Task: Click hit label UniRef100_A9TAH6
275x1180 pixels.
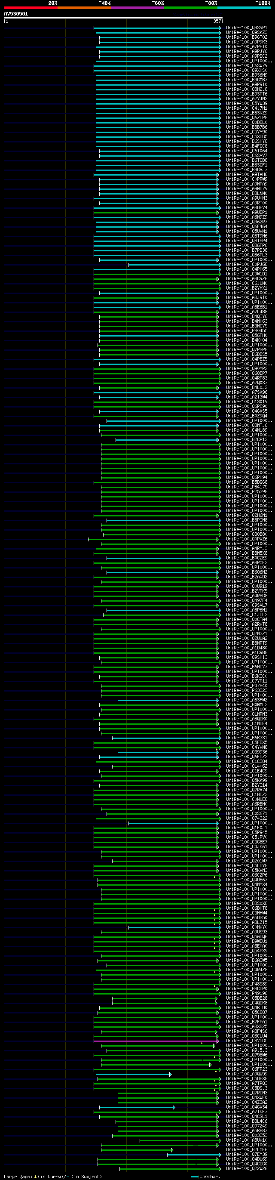Action: click(x=247, y=175)
